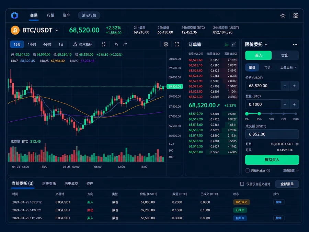The height and width of the screenshot is (232, 309).
Task: Set amount slider to 100% point
Action: 296,114
